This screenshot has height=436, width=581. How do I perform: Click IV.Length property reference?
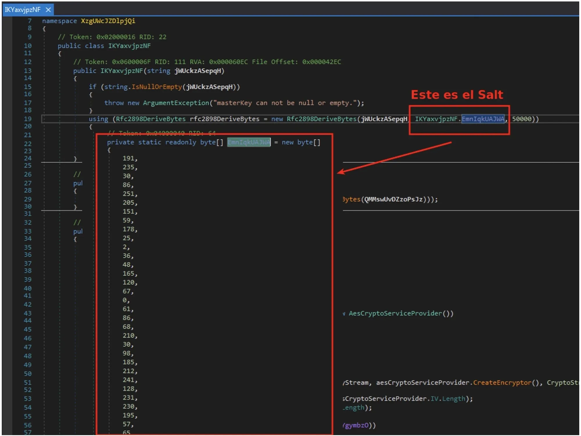point(448,399)
